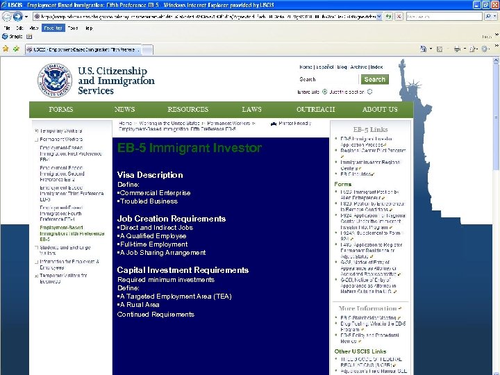The width and height of the screenshot is (500, 375).
Task: Expand the command bar overflow chevron
Action: pos(497,46)
